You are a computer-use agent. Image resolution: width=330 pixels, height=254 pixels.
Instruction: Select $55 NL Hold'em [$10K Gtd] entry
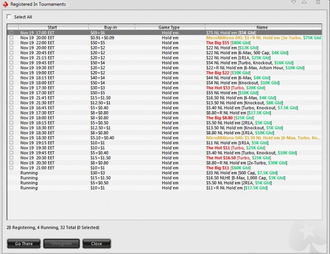[232, 93]
